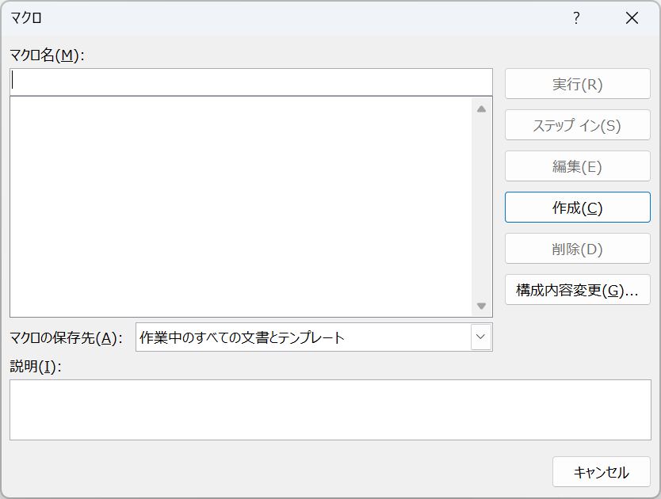Click the マクロ名(M) label
The height and width of the screenshot is (499, 661).
[x=46, y=55]
